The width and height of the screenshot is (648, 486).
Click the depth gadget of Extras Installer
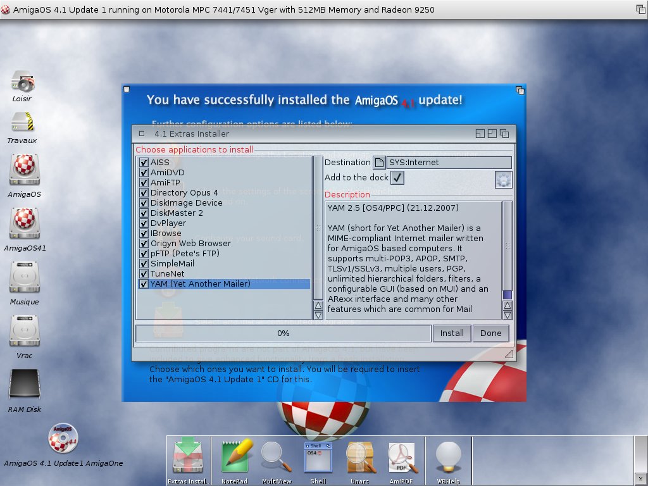coord(504,134)
